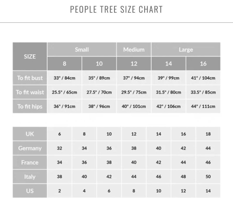This screenshot has height=198, width=233.
Task: Select the Small size header cell
Action: coord(82,49)
